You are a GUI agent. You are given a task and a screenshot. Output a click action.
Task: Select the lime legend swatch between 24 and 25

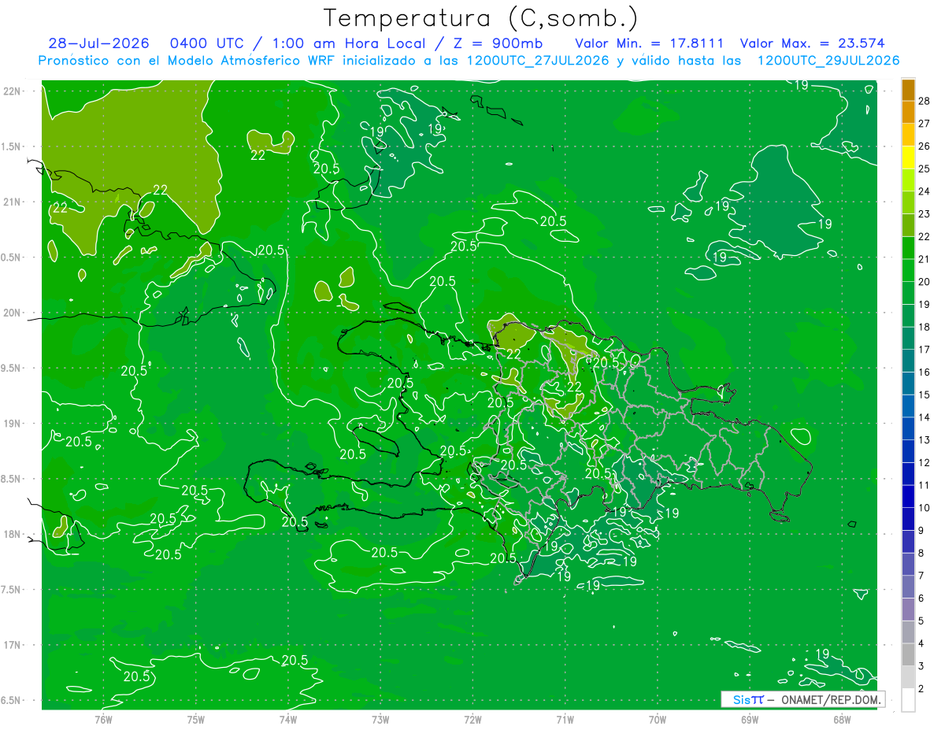(908, 180)
